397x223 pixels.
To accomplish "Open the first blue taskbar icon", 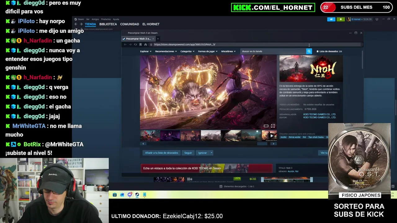I will pos(114,195).
